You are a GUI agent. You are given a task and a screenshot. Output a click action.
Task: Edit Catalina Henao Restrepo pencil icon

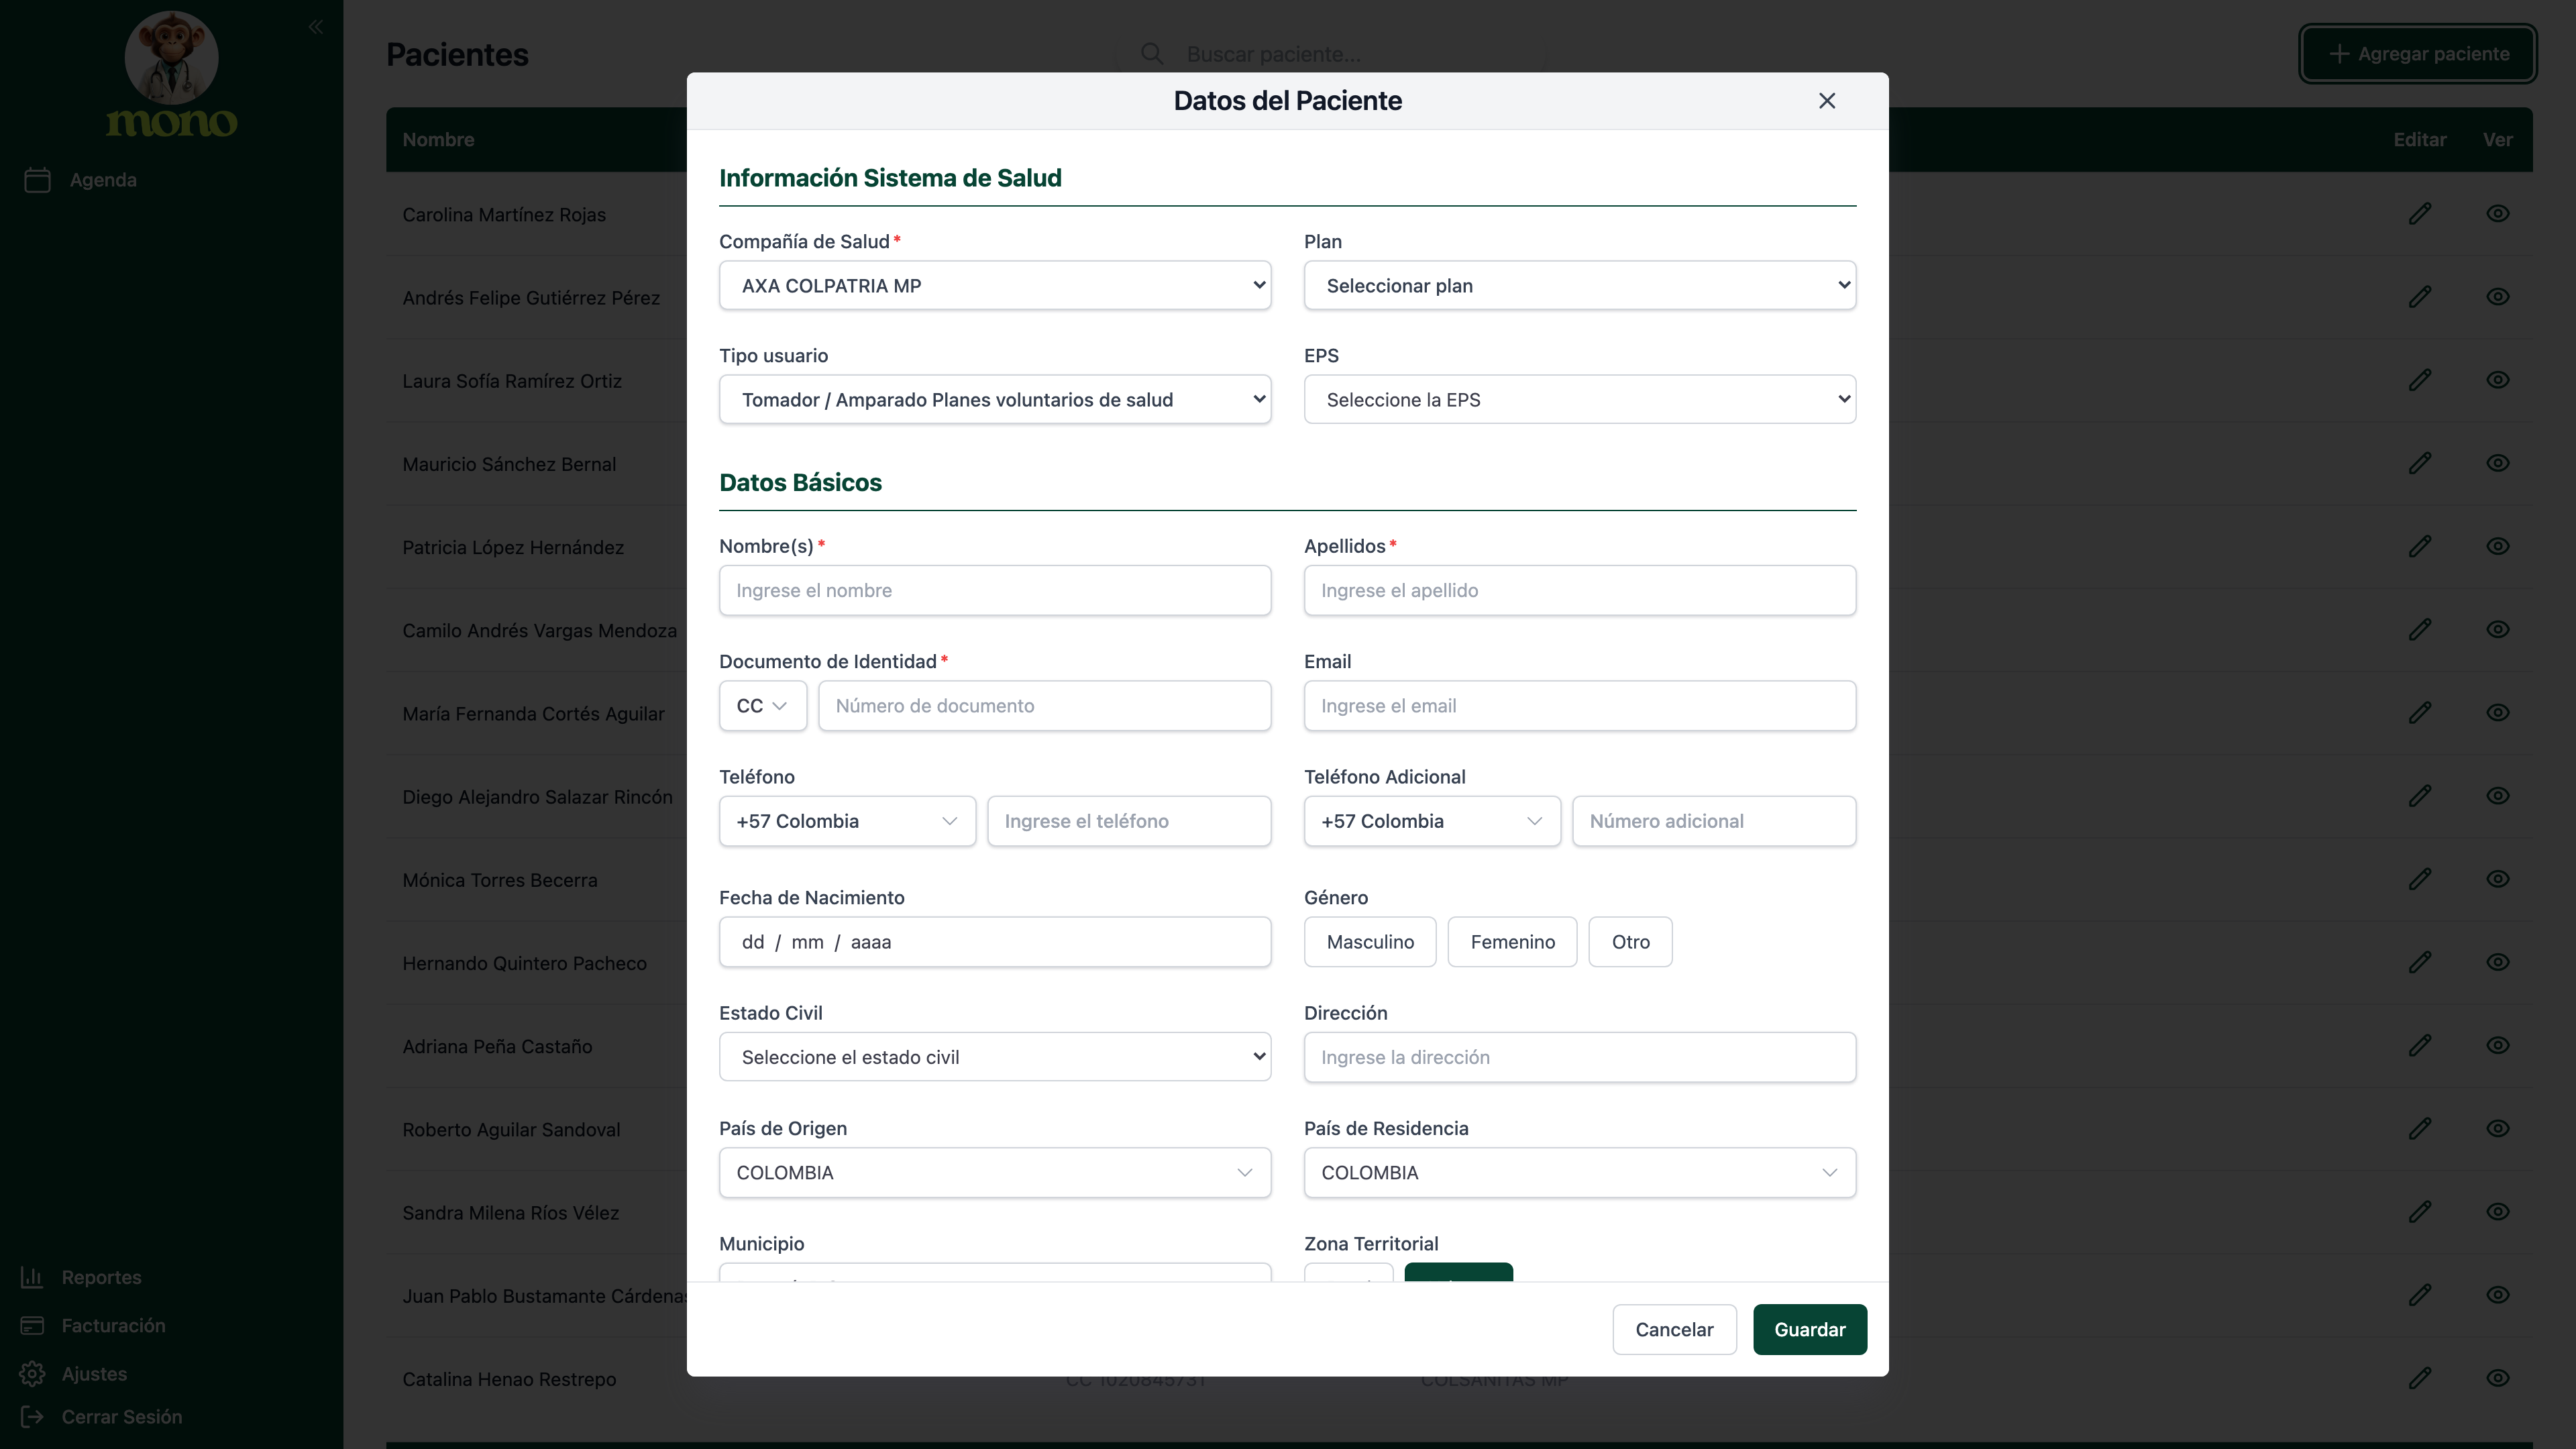(2419, 1378)
